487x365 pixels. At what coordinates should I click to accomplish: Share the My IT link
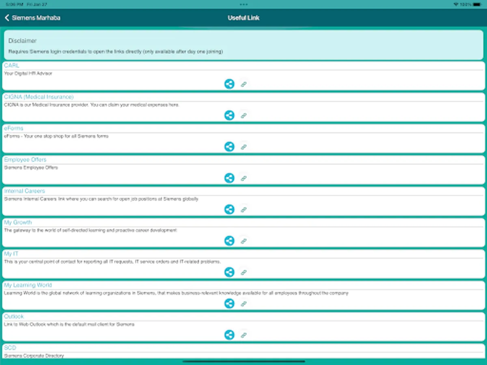click(229, 272)
